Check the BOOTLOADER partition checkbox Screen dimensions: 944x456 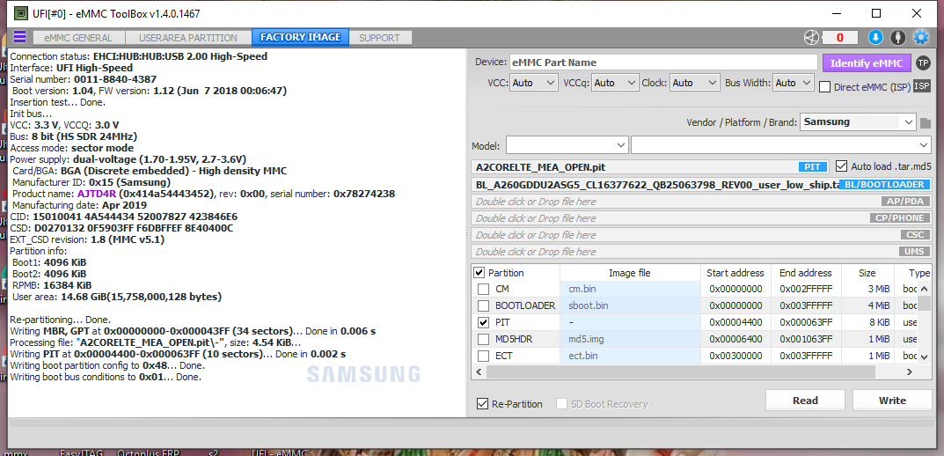point(484,305)
